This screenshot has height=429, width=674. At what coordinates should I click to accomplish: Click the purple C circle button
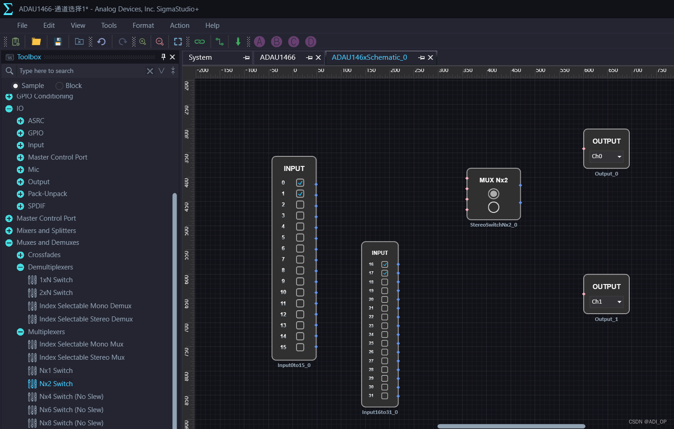tap(294, 41)
